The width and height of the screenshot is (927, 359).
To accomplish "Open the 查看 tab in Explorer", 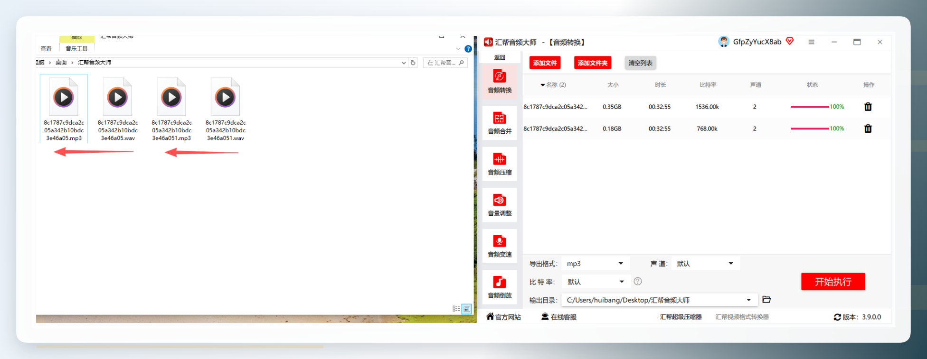I will pos(46,49).
